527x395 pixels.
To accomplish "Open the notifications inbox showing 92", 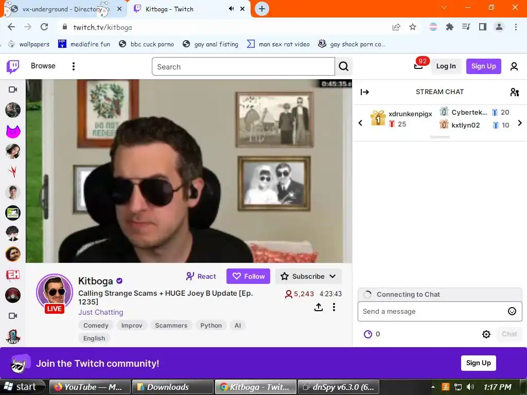I will pyautogui.click(x=419, y=65).
